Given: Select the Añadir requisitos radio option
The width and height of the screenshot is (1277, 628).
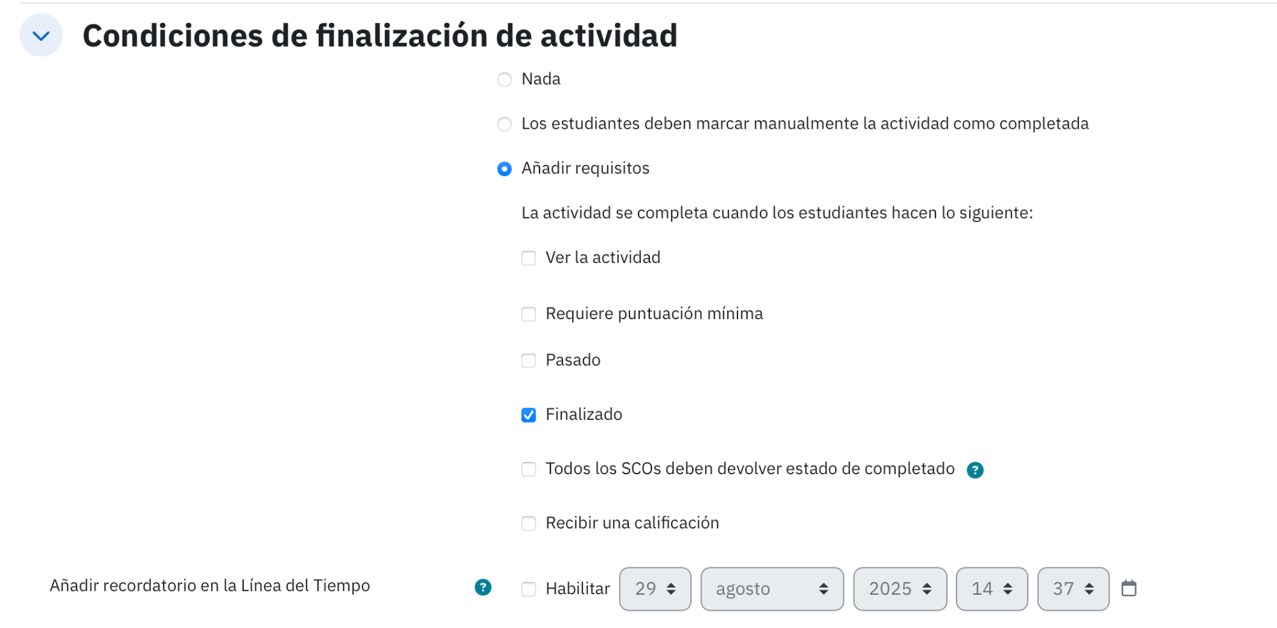Looking at the screenshot, I should pyautogui.click(x=504, y=169).
